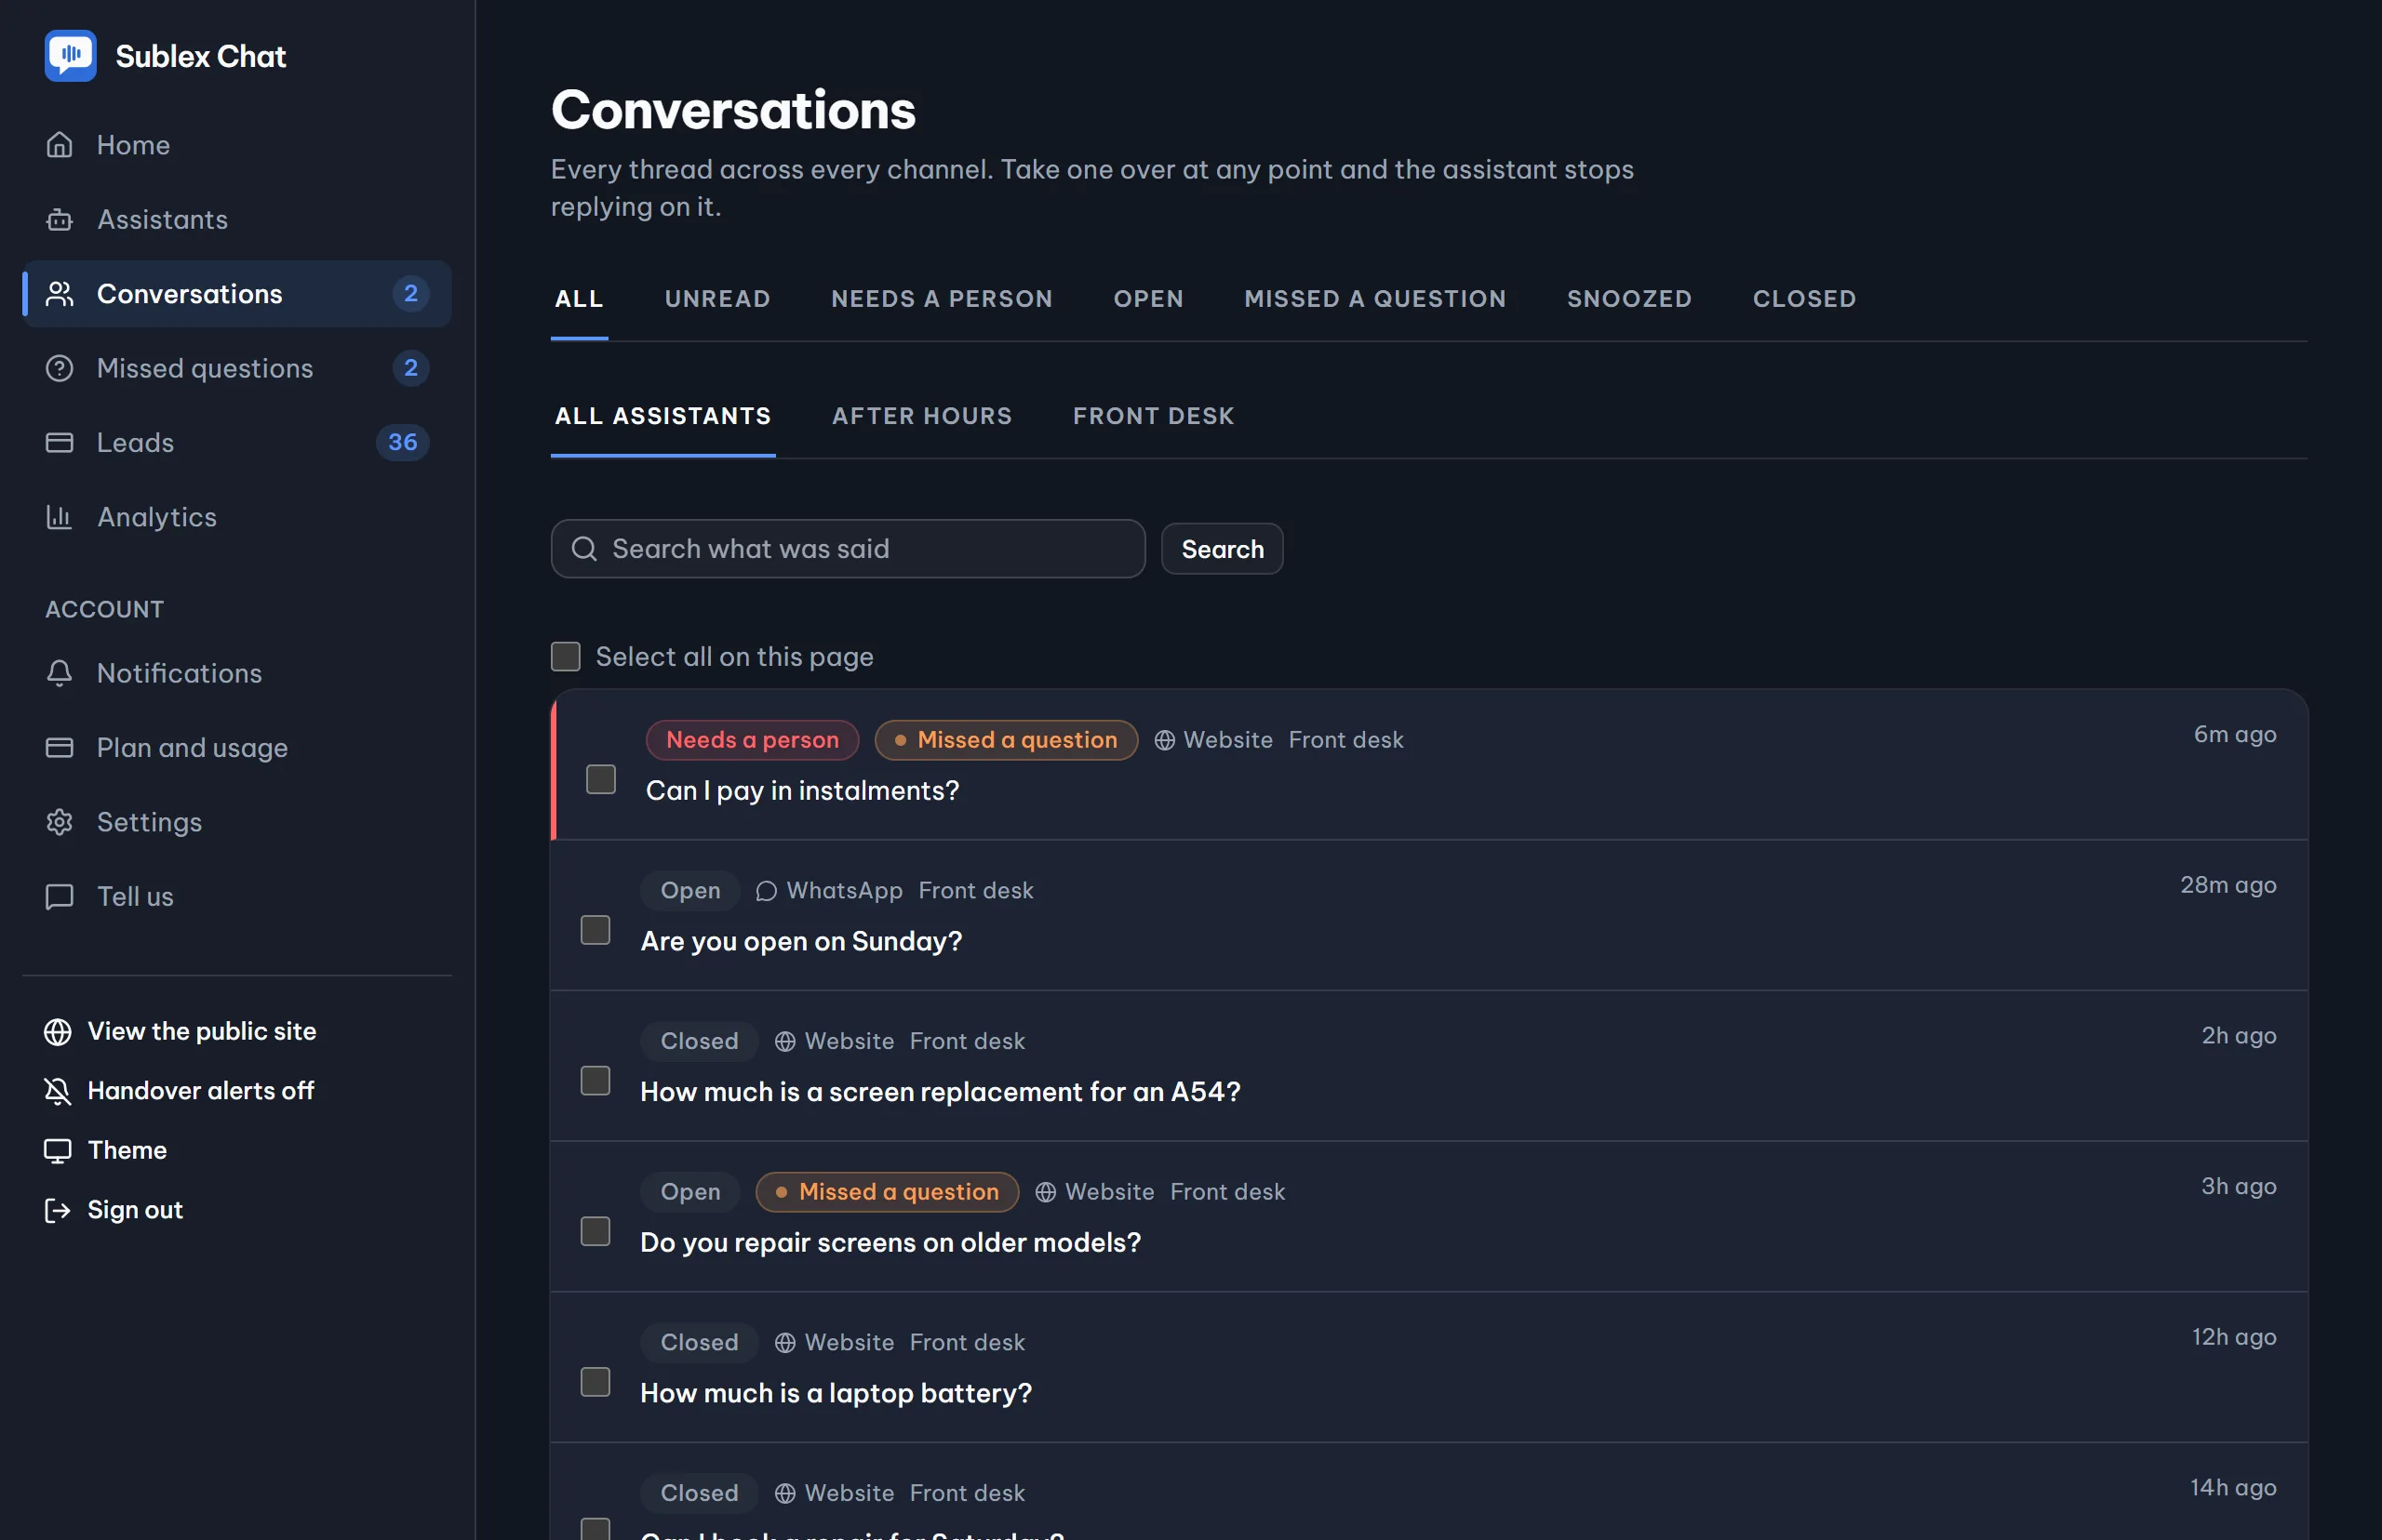The width and height of the screenshot is (2382, 1540).
Task: Switch to the Missed a Question tab
Action: pos(1374,299)
